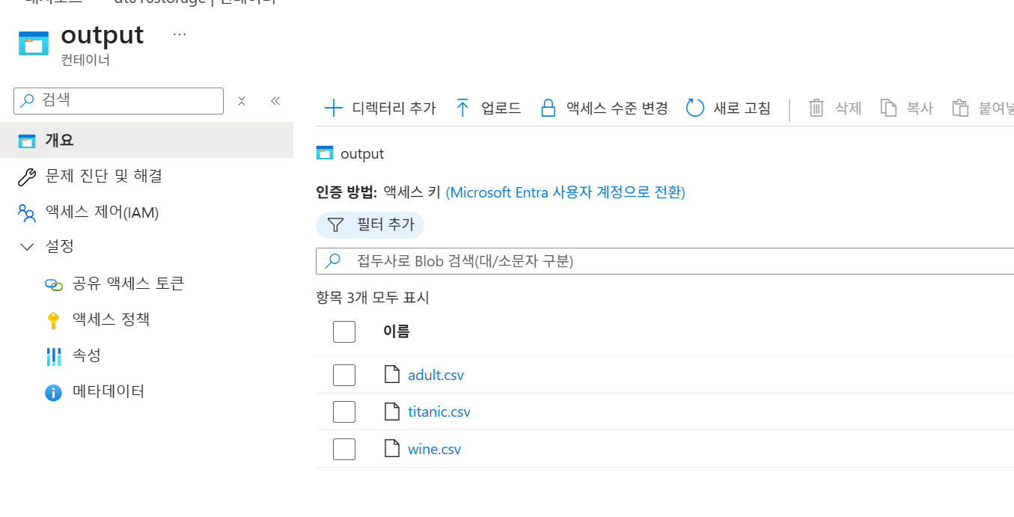Click the Add Directory plus icon
The image size is (1014, 517).
point(333,108)
